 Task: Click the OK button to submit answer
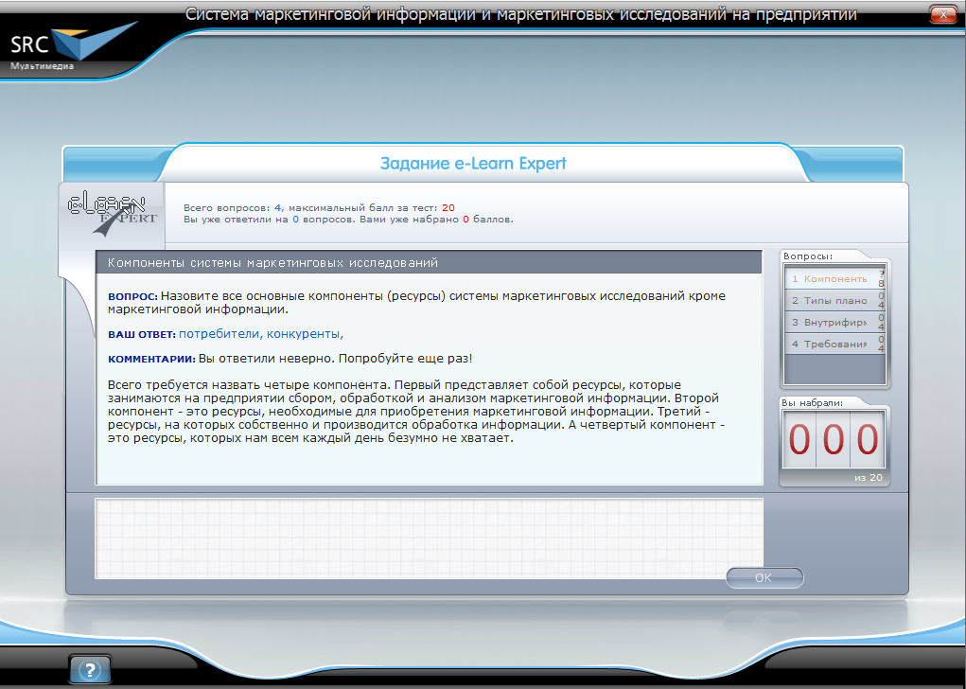[764, 577]
